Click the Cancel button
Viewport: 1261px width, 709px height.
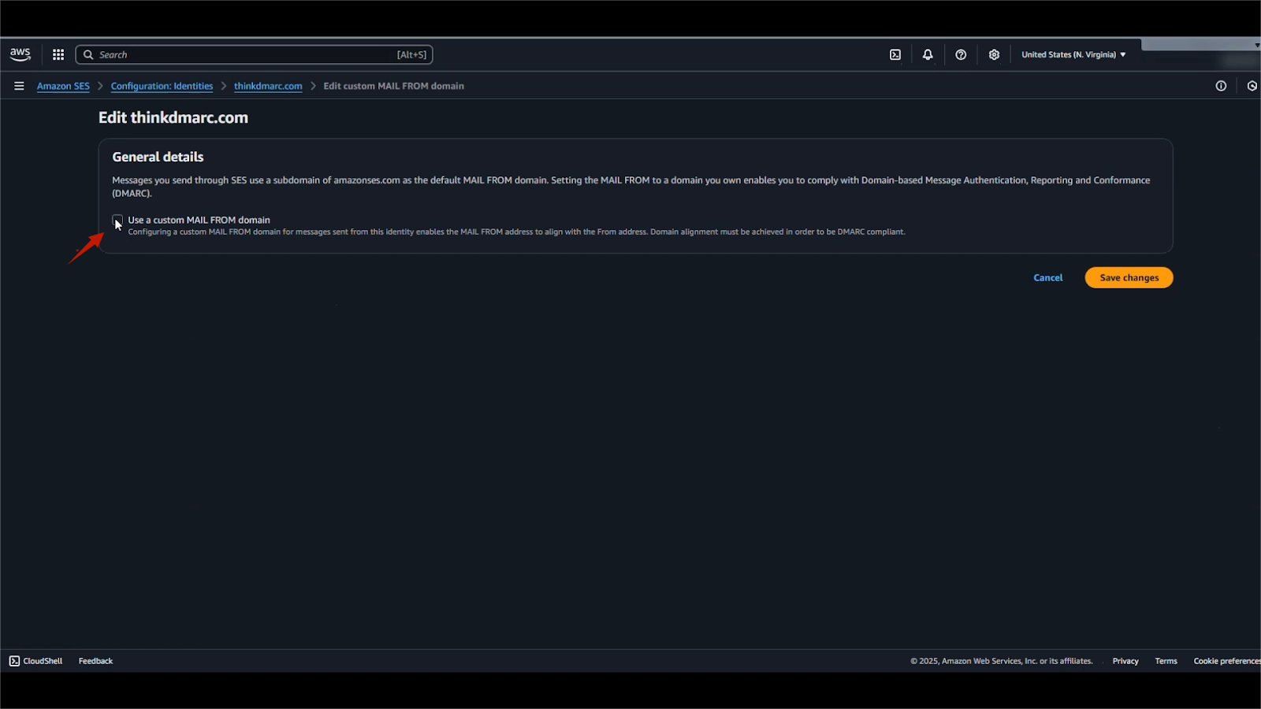(1047, 277)
